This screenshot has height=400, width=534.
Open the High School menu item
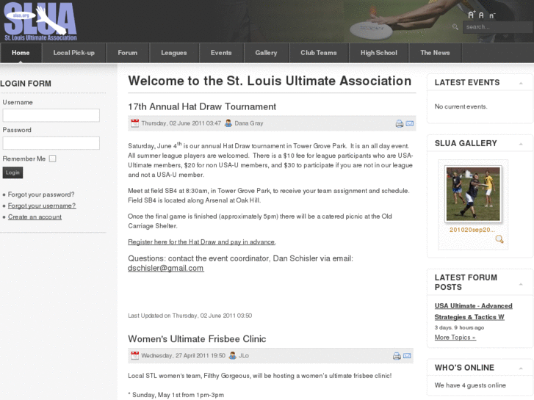pyautogui.click(x=379, y=53)
